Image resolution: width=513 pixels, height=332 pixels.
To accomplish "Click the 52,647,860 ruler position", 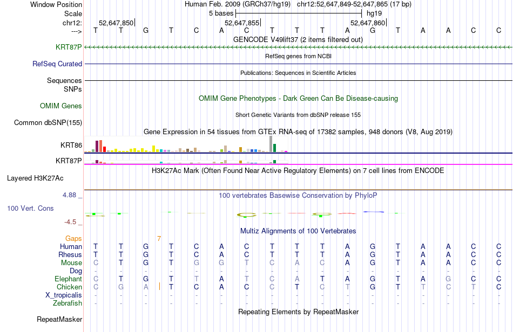I will click(368, 23).
